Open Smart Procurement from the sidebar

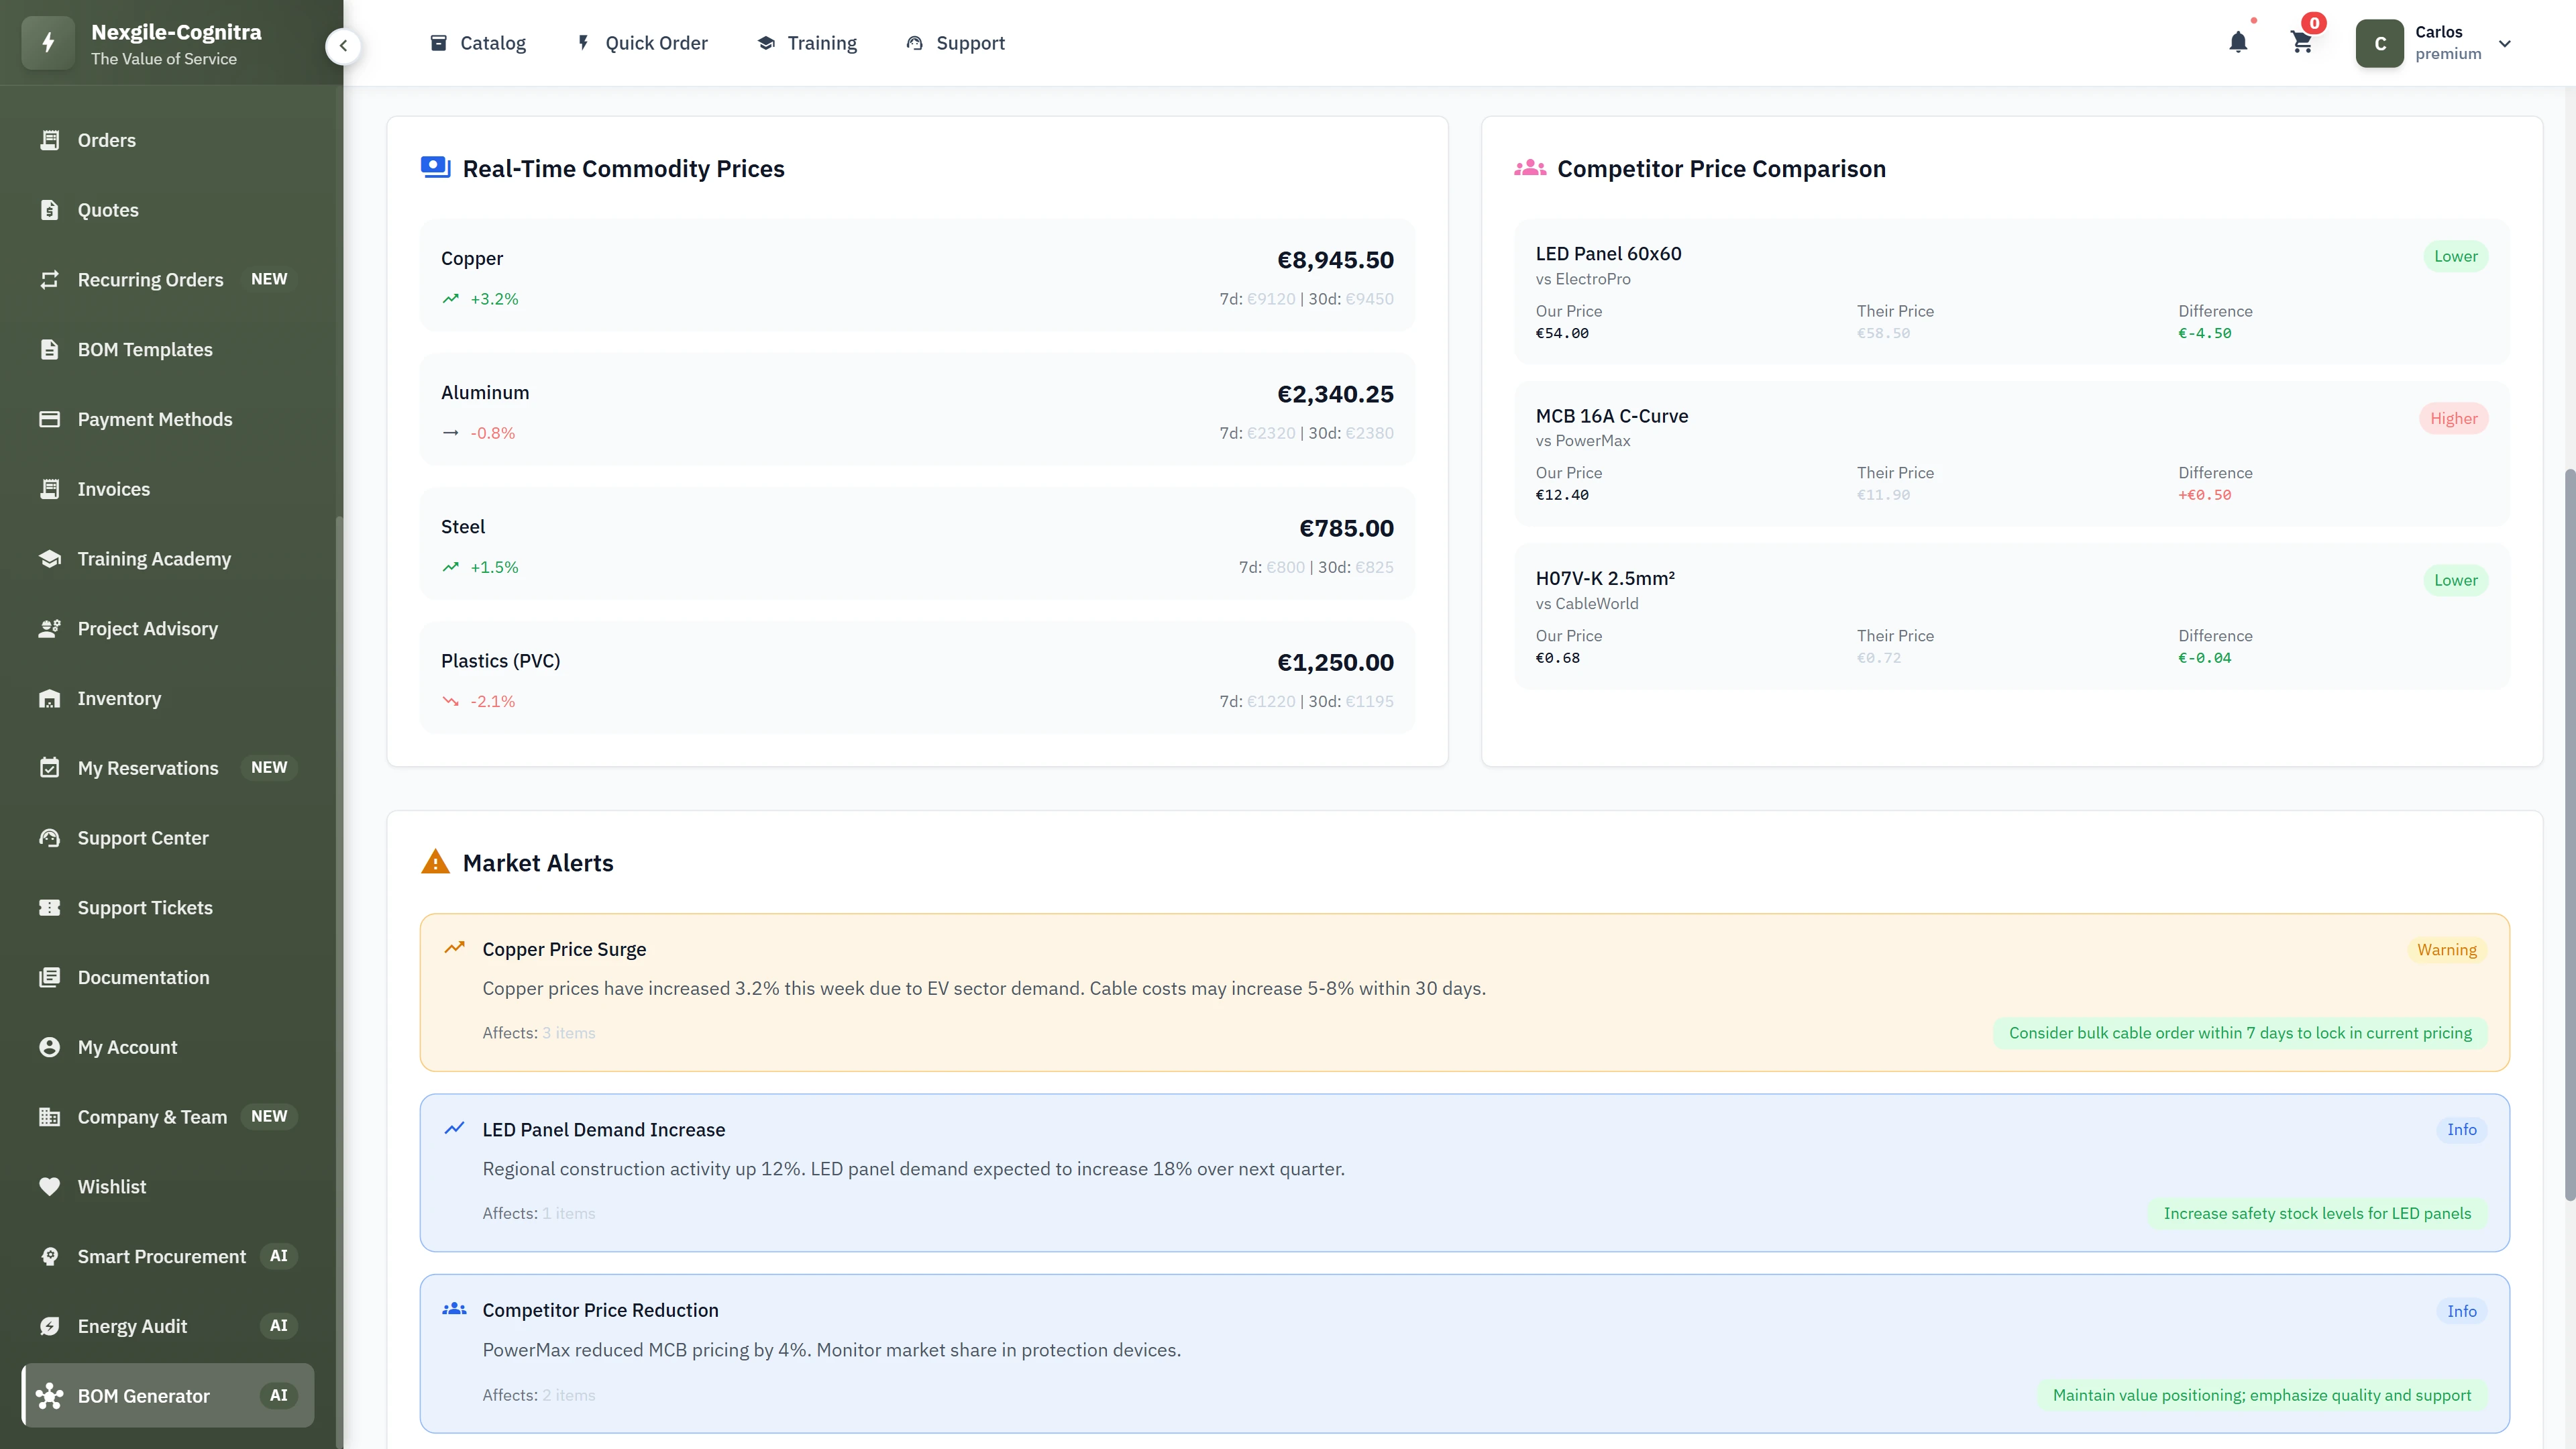[x=161, y=1256]
